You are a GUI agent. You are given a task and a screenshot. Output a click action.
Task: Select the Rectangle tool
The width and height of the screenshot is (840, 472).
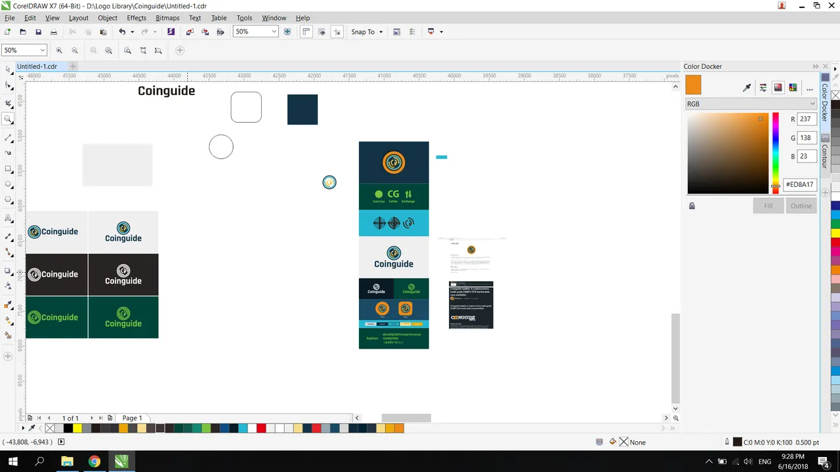click(8, 169)
